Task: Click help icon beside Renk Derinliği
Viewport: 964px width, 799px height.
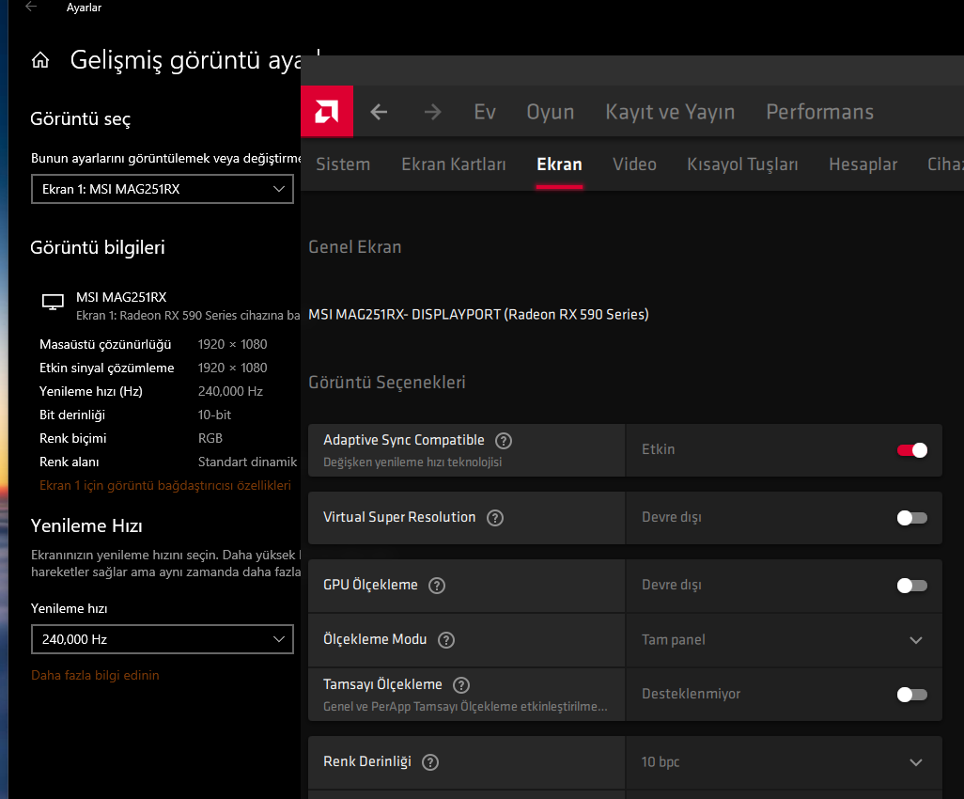Action: (x=430, y=762)
